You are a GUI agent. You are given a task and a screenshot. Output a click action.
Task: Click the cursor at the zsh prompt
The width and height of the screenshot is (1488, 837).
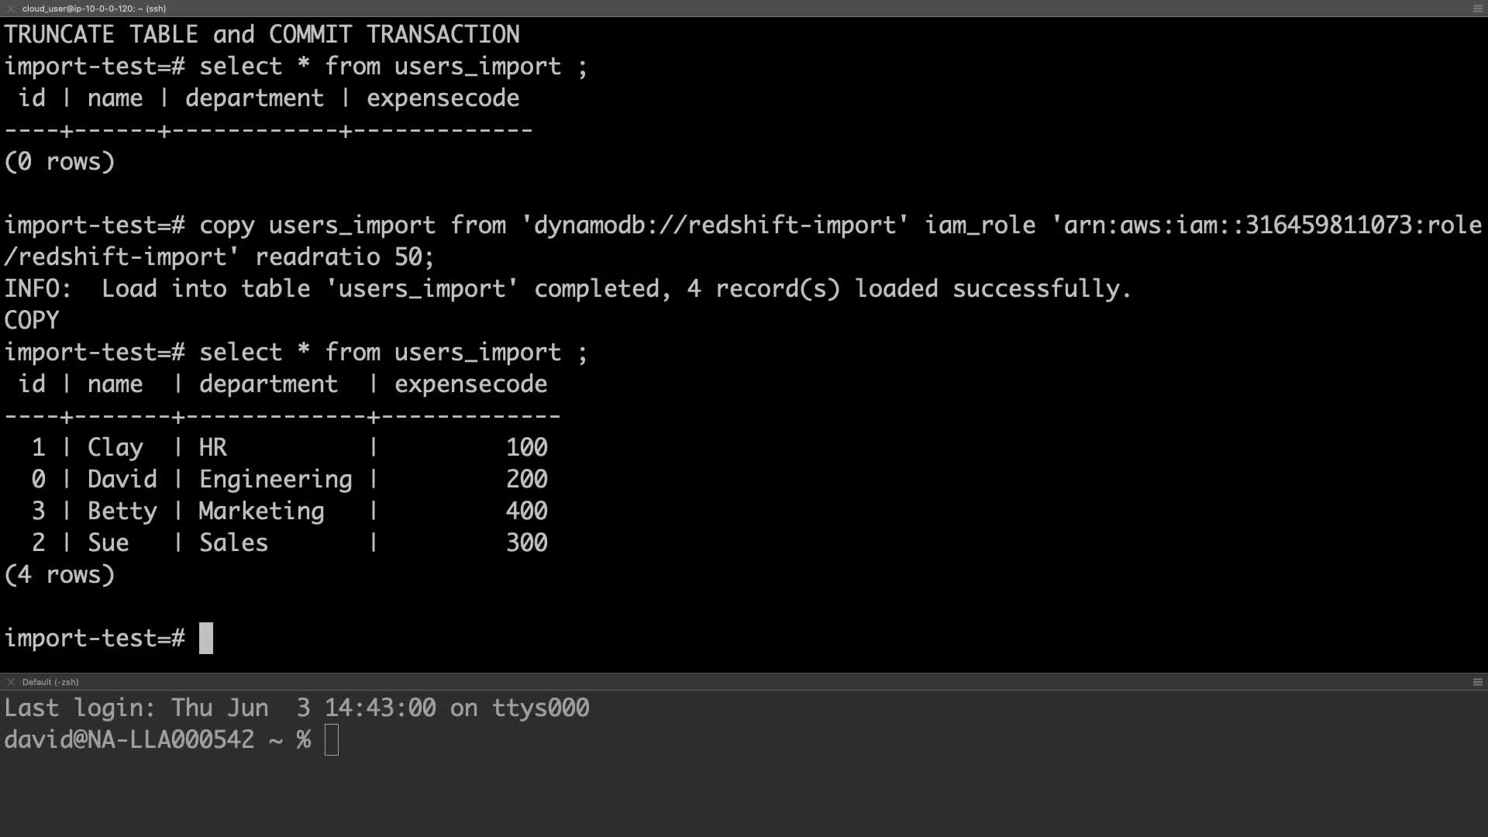(x=332, y=740)
